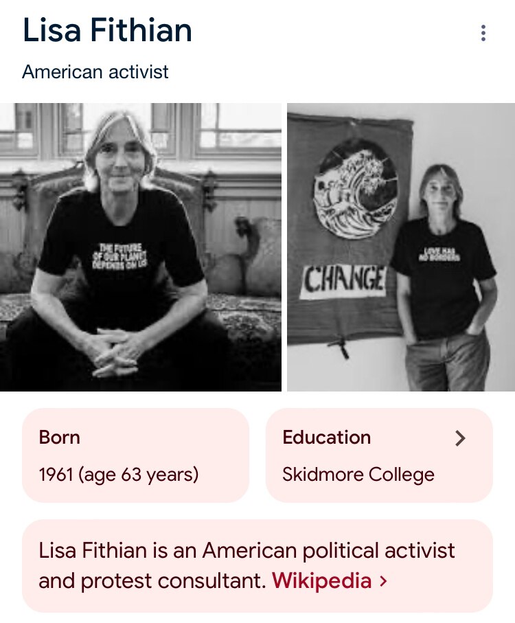Click the Education label heading
Image resolution: width=515 pixels, height=623 pixels.
click(x=325, y=438)
